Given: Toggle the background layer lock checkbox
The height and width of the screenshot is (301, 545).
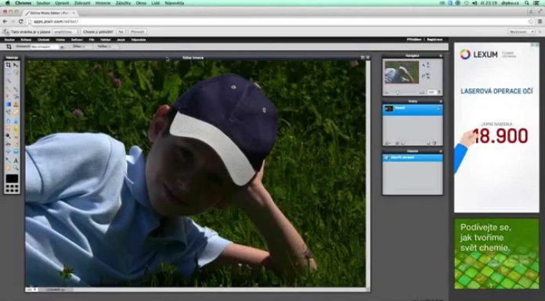Looking at the screenshot, I should (x=439, y=109).
